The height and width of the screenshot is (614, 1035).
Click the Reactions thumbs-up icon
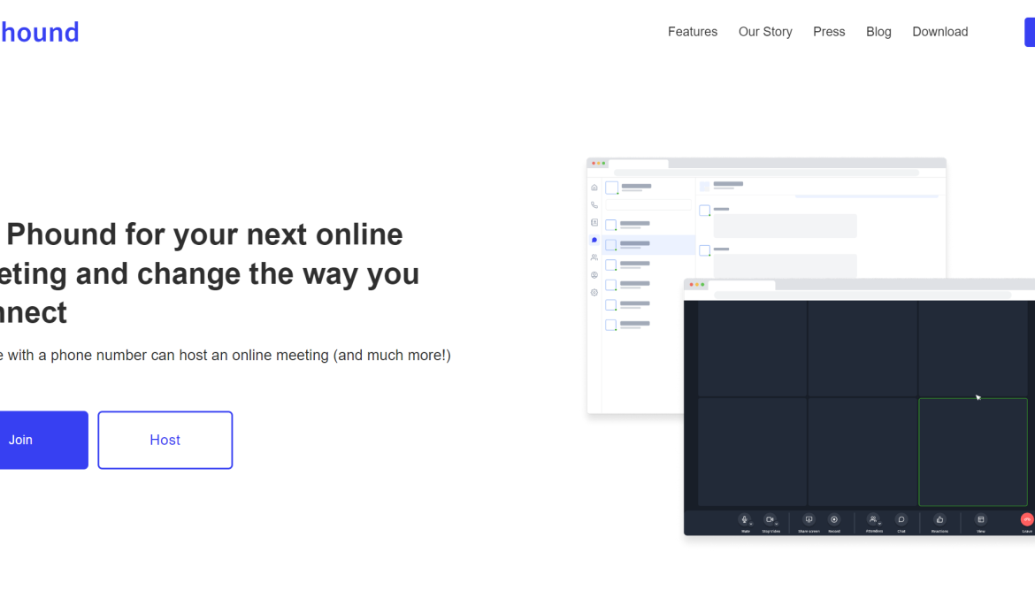coord(939,519)
